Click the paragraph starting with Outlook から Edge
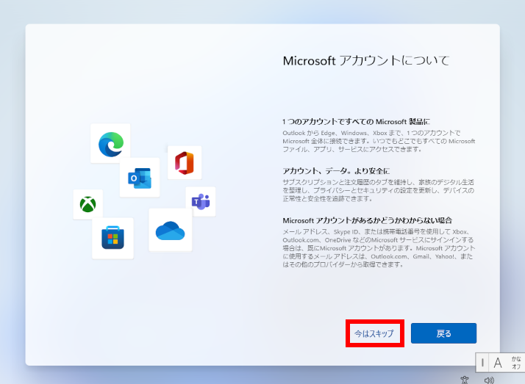The width and height of the screenshot is (525, 384). [x=379, y=140]
